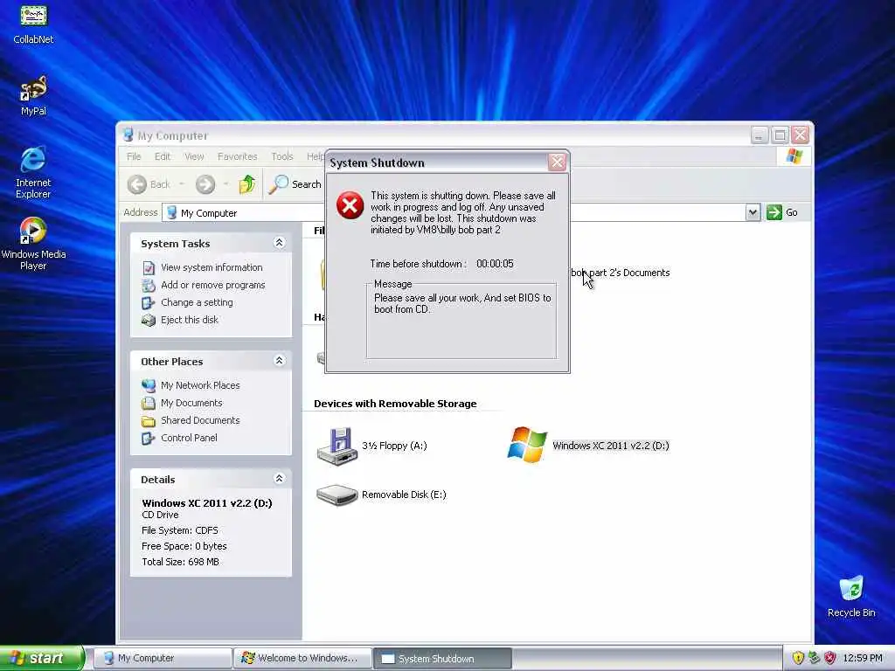This screenshot has height=671, width=895.
Task: Open the MyPal desktop shortcut
Action: 33,95
